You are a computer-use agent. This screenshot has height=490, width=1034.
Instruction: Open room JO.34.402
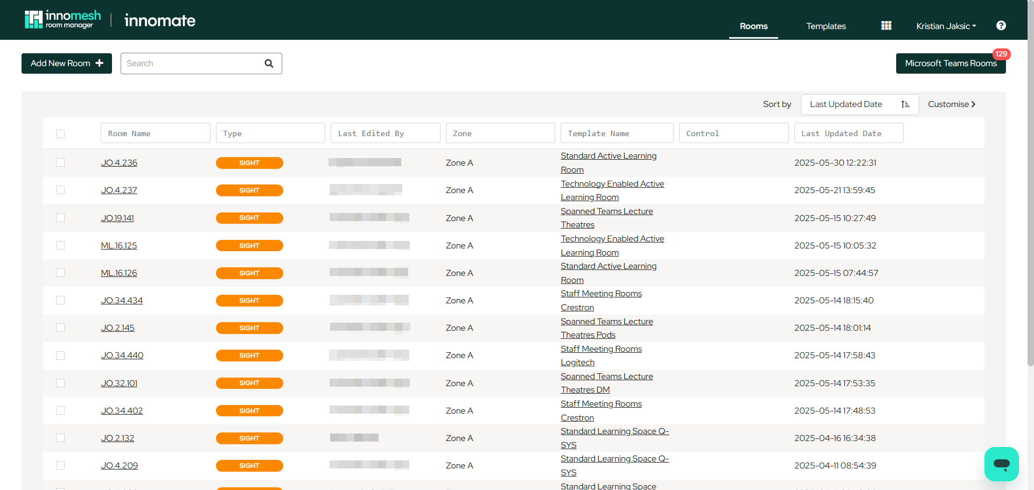click(x=122, y=410)
